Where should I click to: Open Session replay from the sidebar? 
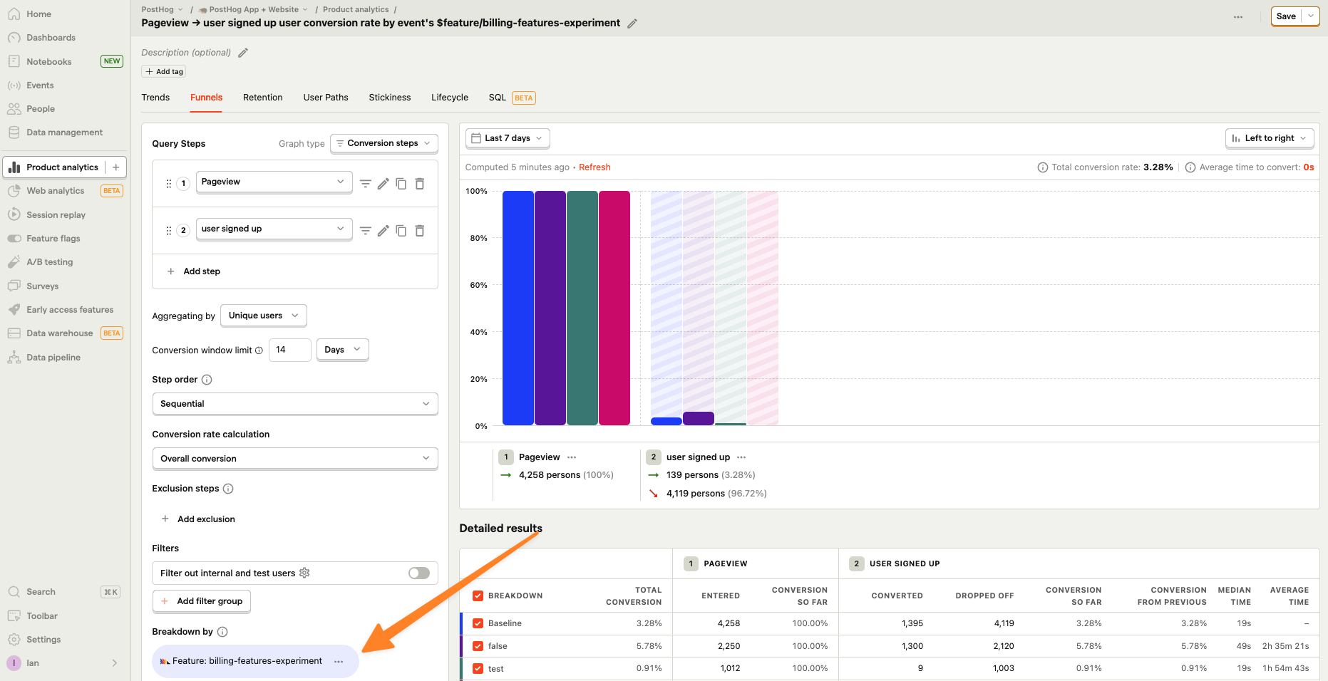coord(56,215)
